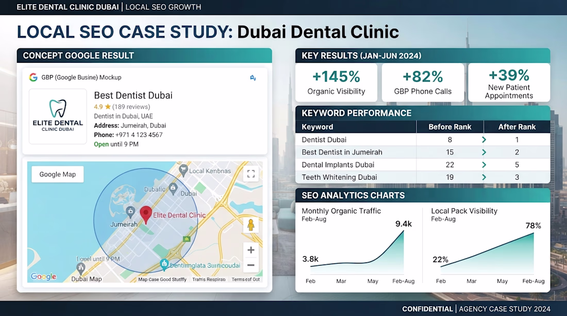Click the 22% local pack label
567x316 pixels.
(440, 260)
